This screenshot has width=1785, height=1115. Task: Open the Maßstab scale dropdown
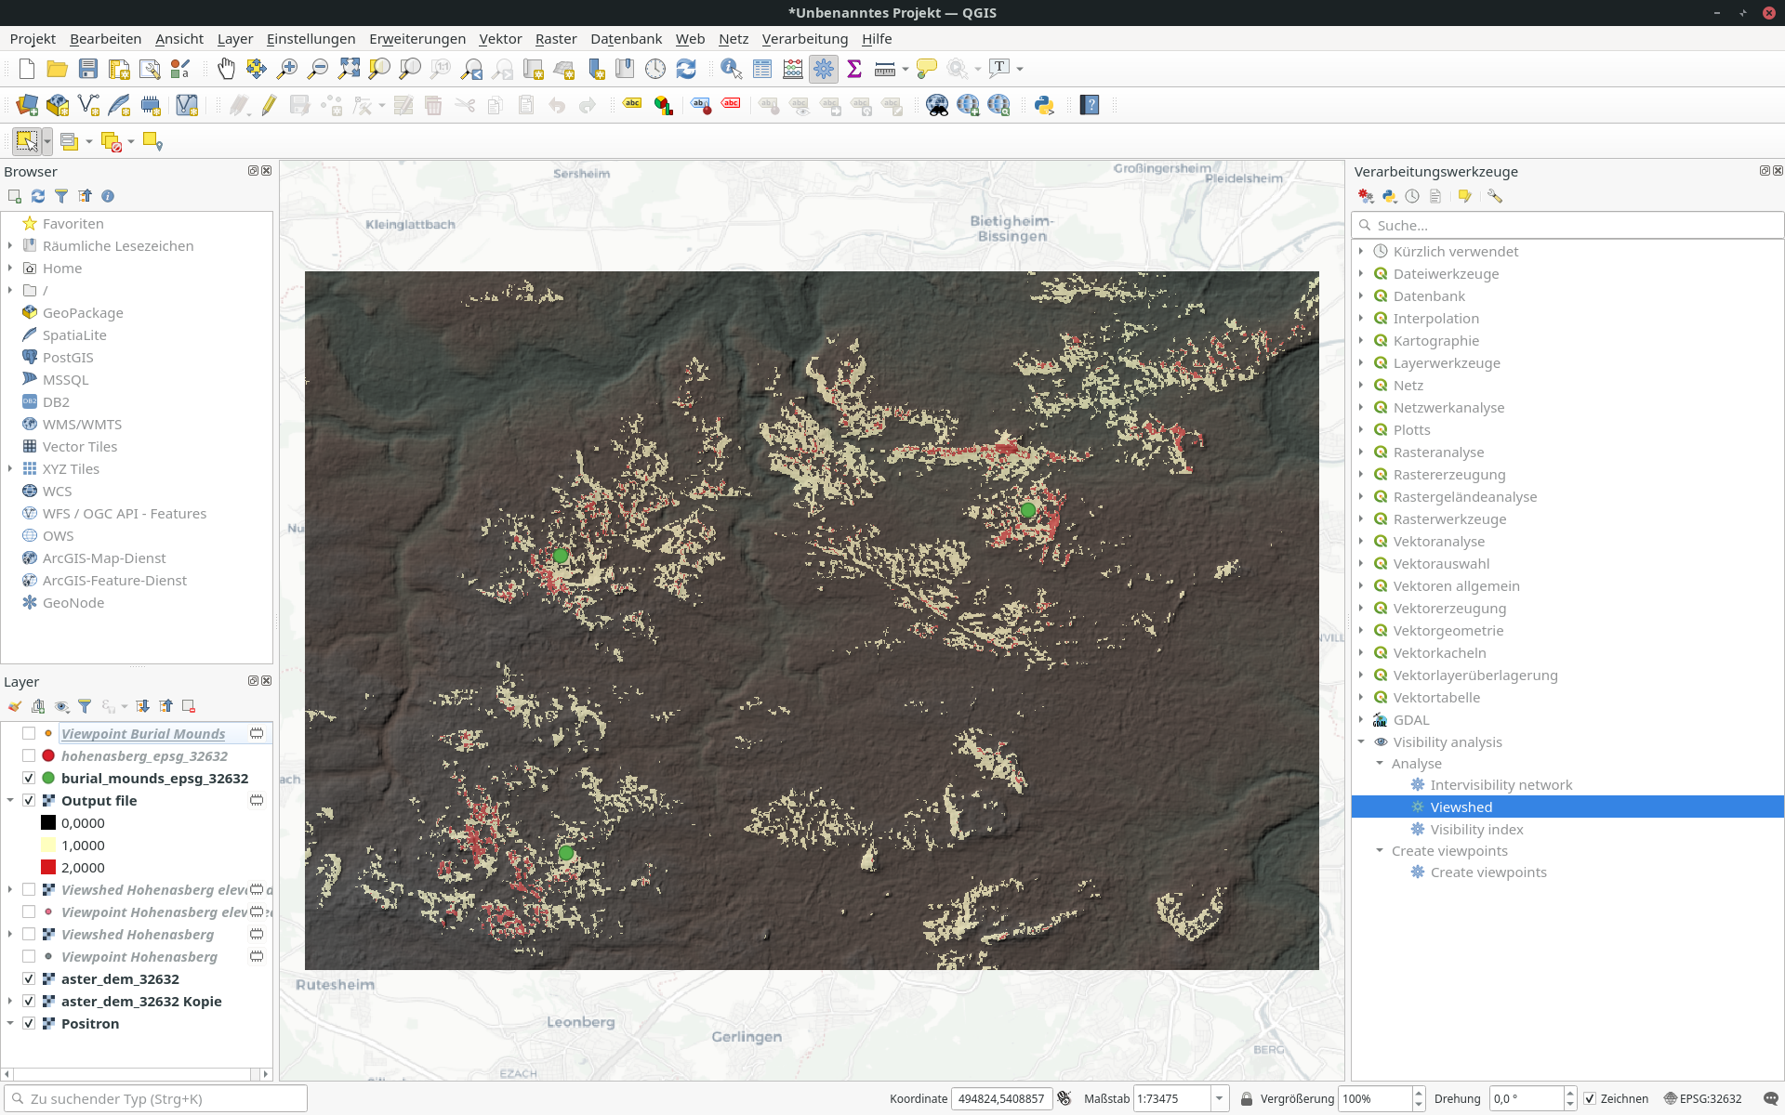click(x=1220, y=1098)
